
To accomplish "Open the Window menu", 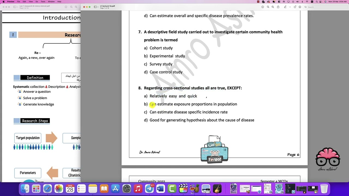I will tap(51, 2).
